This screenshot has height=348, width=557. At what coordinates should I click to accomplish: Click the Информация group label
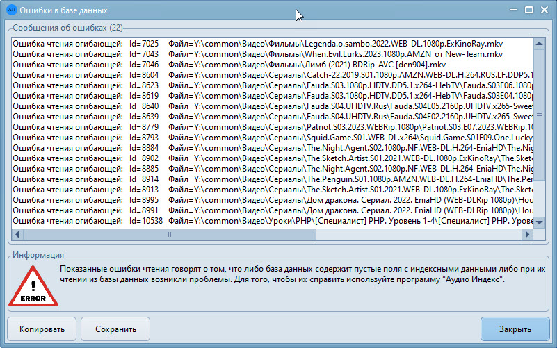click(38, 255)
